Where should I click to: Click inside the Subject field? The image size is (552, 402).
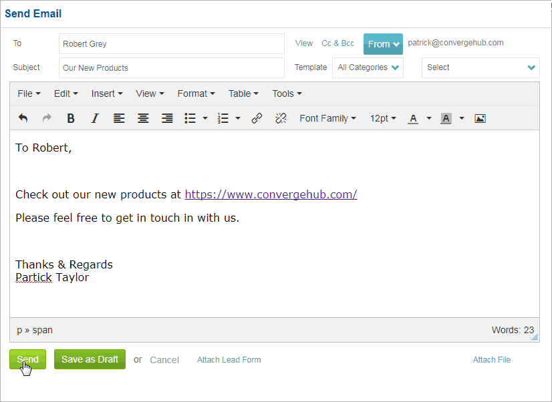click(171, 67)
